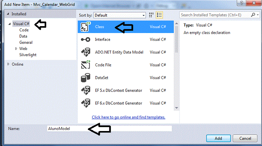Click the Code File template icon

(x=86, y=65)
